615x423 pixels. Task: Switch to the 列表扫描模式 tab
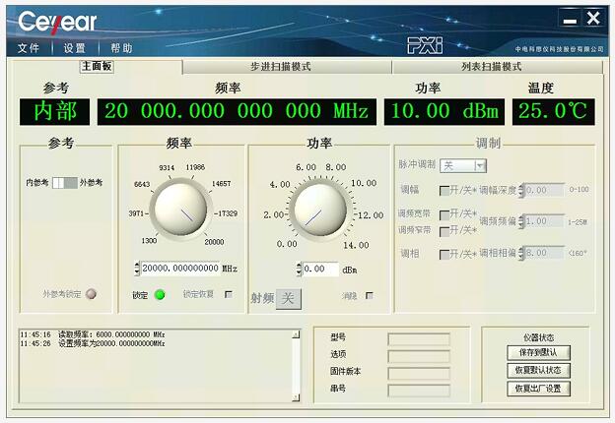491,67
